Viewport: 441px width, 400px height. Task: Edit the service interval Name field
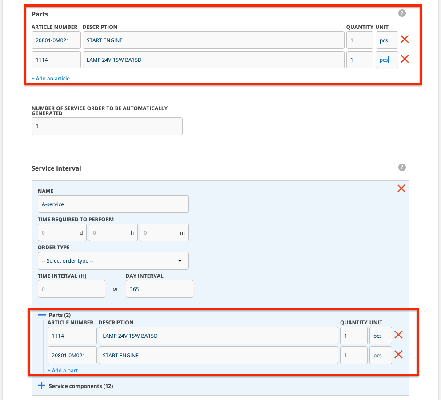tap(113, 204)
